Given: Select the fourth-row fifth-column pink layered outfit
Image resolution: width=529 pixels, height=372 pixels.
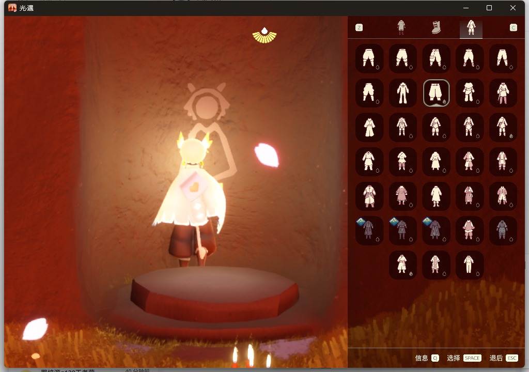Looking at the screenshot, I should click(503, 161).
